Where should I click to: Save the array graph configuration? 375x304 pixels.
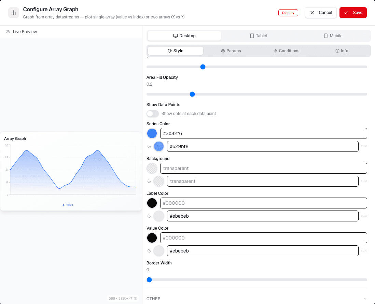353,13
